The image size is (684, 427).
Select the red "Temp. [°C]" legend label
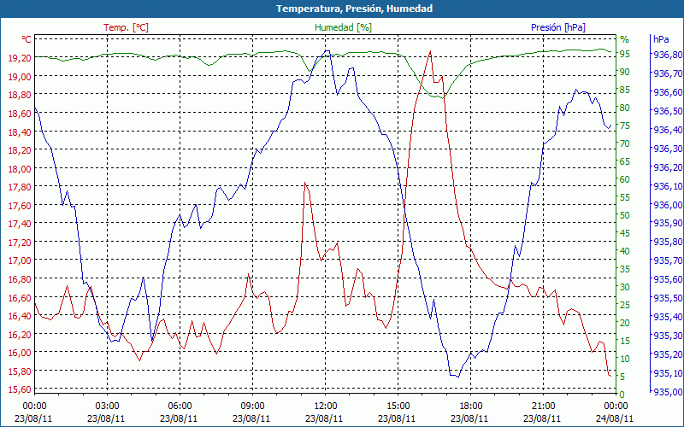pos(126,27)
